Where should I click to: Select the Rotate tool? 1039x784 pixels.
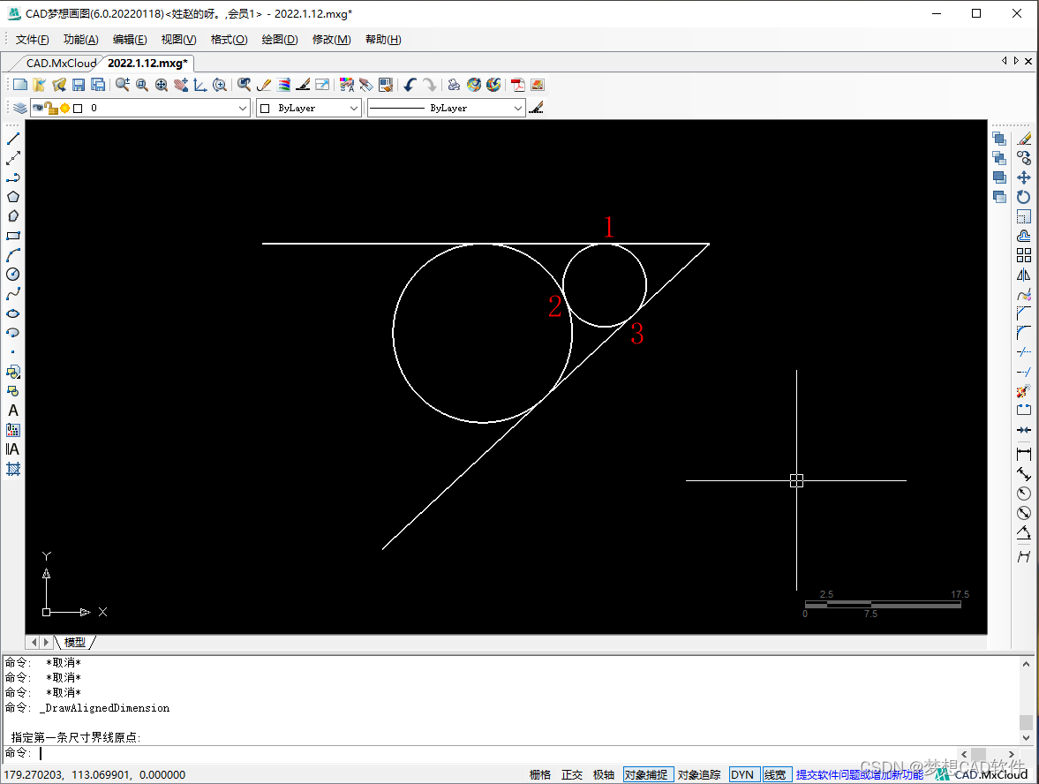pos(1024,197)
